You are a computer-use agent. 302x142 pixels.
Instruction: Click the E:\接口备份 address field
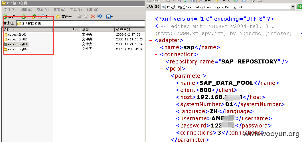pyautogui.click(x=80, y=24)
